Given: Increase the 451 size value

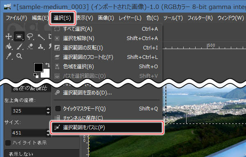Looking at the screenshot, I should (x=48, y=131).
